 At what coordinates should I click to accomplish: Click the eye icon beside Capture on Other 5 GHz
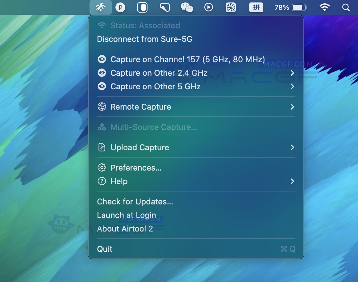102,87
